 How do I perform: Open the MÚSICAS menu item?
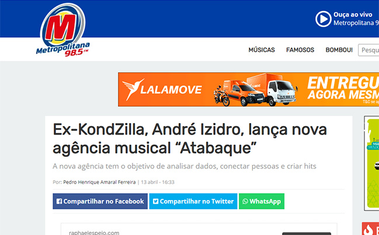262,50
